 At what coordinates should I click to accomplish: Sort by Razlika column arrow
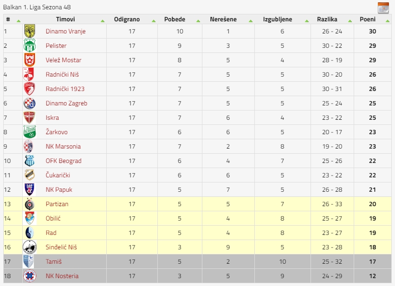point(350,21)
